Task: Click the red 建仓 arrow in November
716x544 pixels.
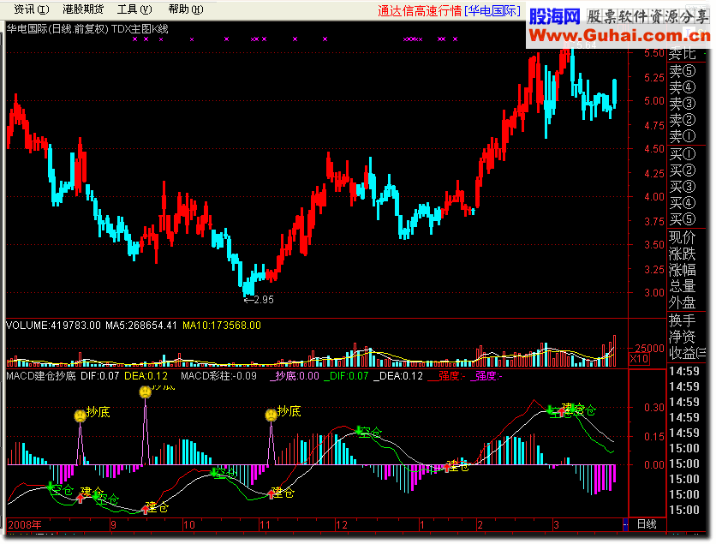Action: (271, 493)
